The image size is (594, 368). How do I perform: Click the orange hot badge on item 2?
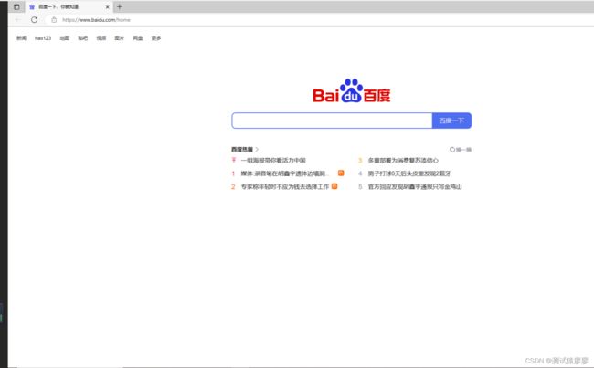point(334,186)
